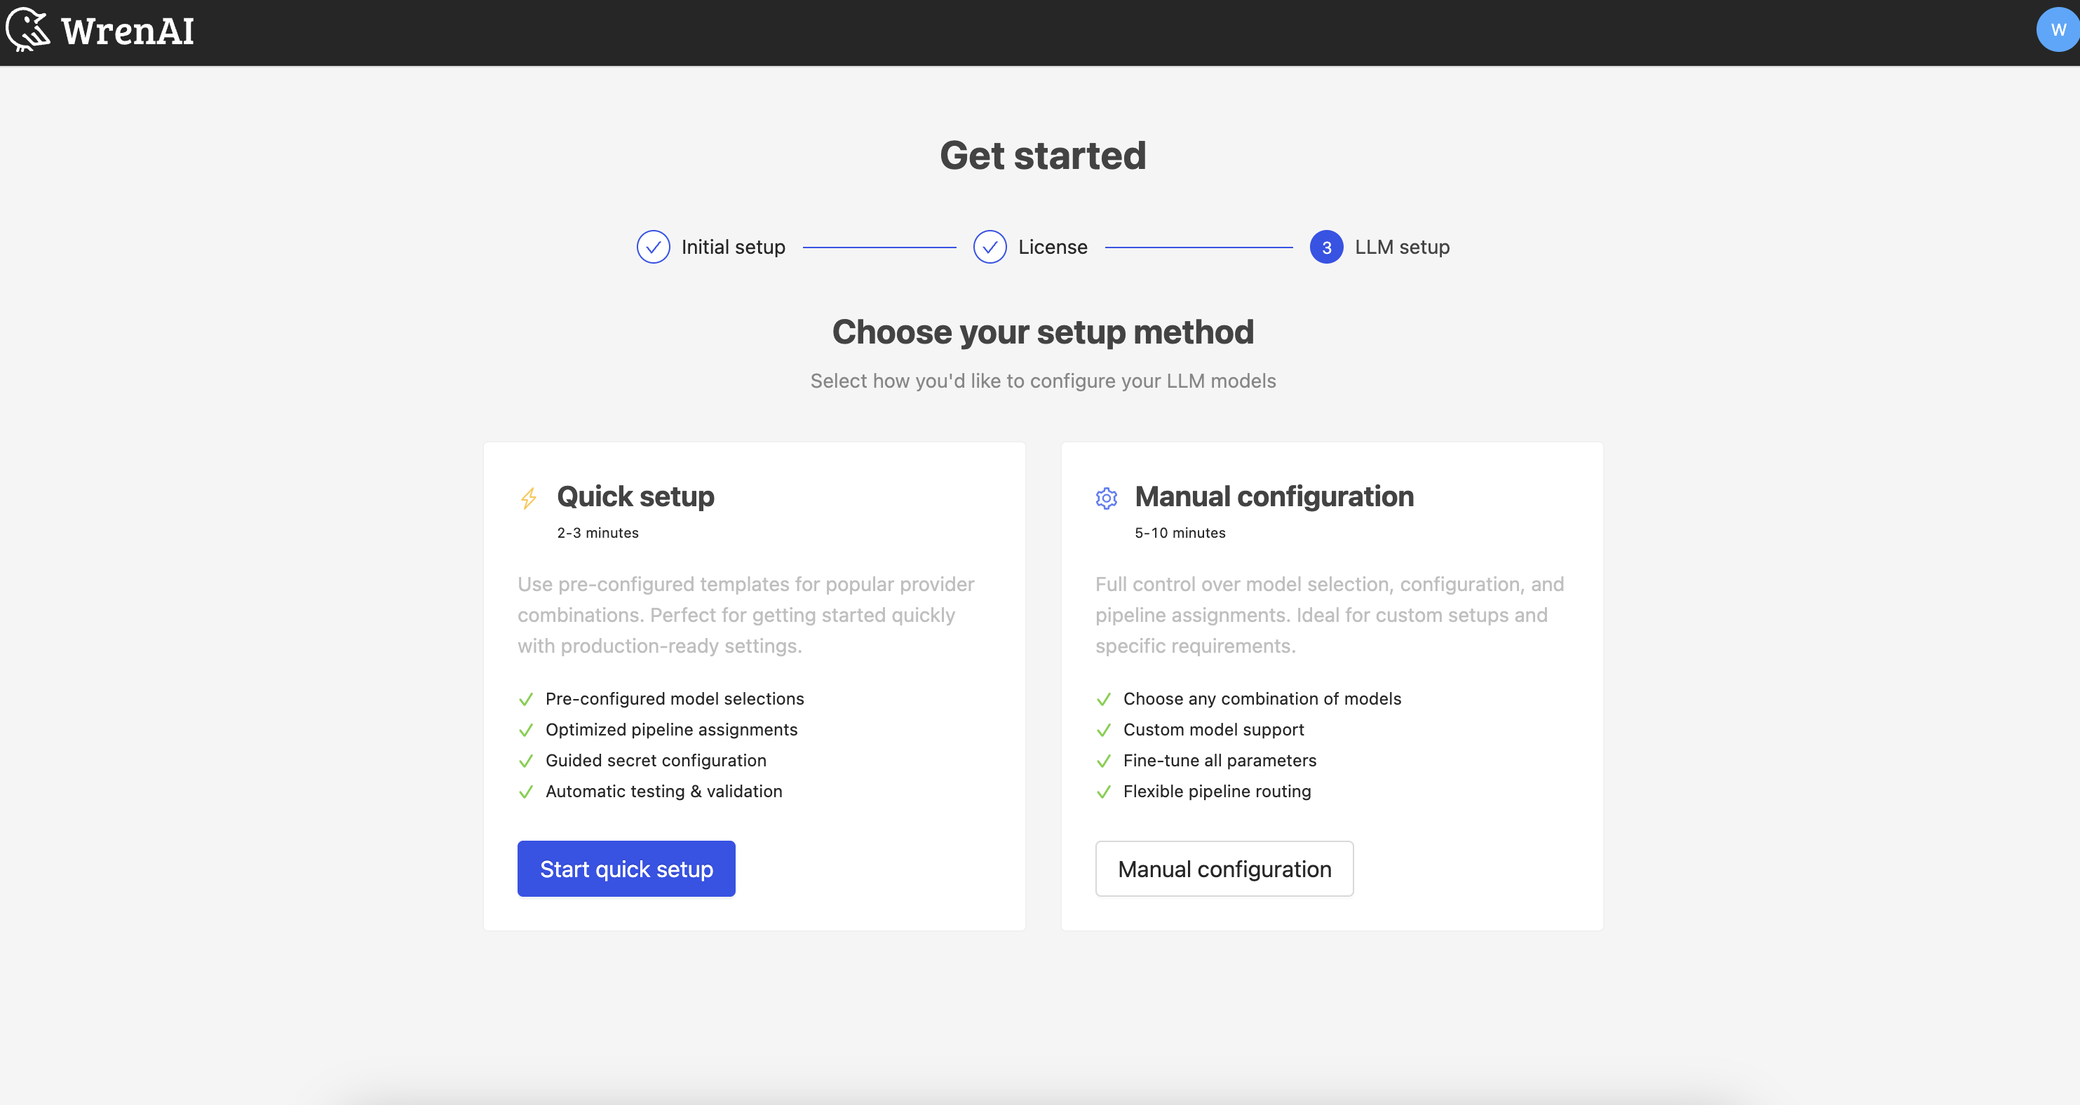Image resolution: width=2080 pixels, height=1105 pixels.
Task: Click the WrenAI bird logo icon
Action: pos(27,31)
